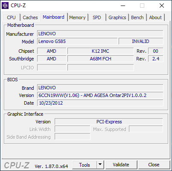Show the Graphics tab
Screen dimensions: 172x171
coord(117,17)
